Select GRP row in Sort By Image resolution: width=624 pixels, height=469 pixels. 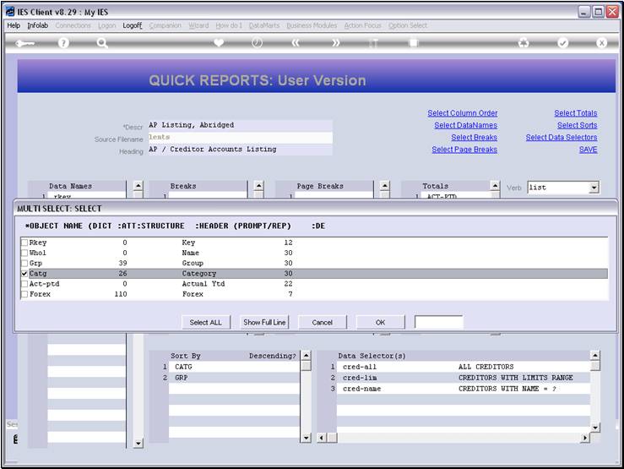pos(234,378)
